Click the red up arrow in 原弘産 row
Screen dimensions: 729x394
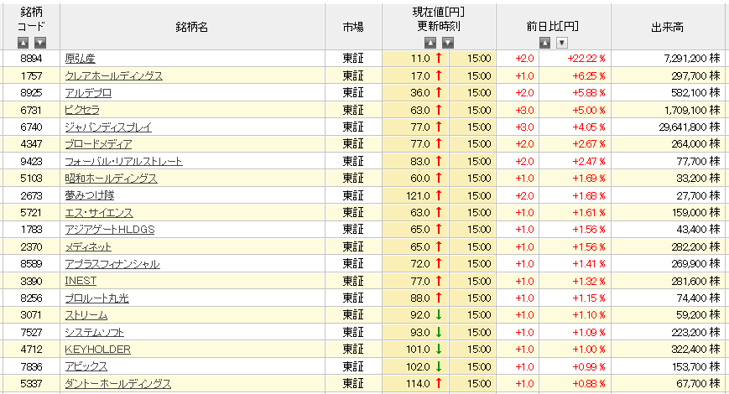point(439,58)
